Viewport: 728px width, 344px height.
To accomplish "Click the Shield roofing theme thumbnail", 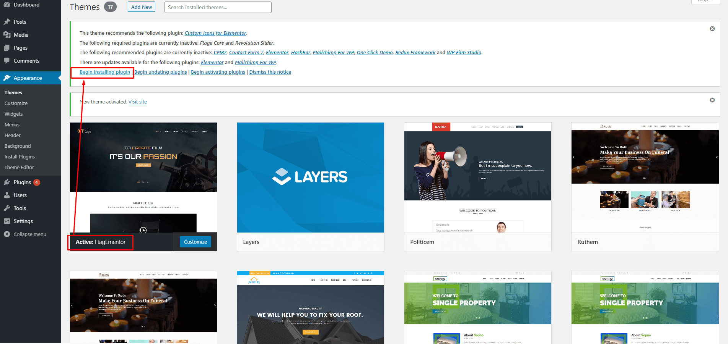I will tap(311, 307).
